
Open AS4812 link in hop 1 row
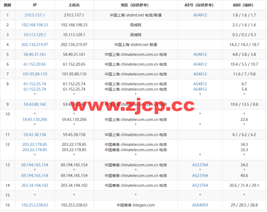pos(200,15)
